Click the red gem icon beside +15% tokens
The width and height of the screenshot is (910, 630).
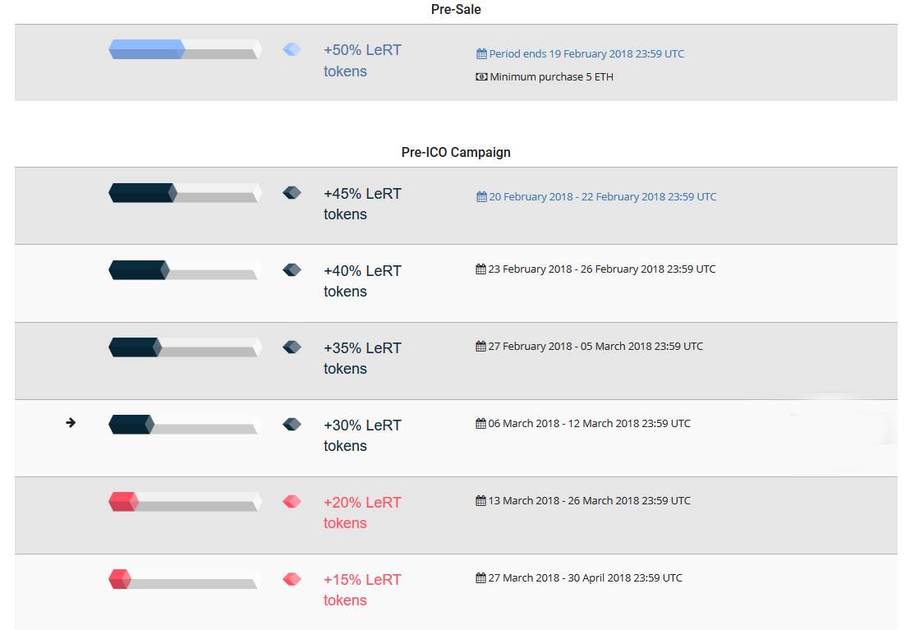point(292,579)
